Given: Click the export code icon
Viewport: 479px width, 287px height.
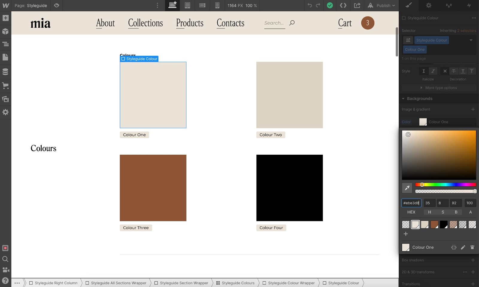Looking at the screenshot, I should pyautogui.click(x=343, y=5).
